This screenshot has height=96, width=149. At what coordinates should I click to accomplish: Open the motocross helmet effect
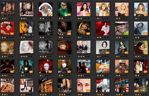point(122,66)
